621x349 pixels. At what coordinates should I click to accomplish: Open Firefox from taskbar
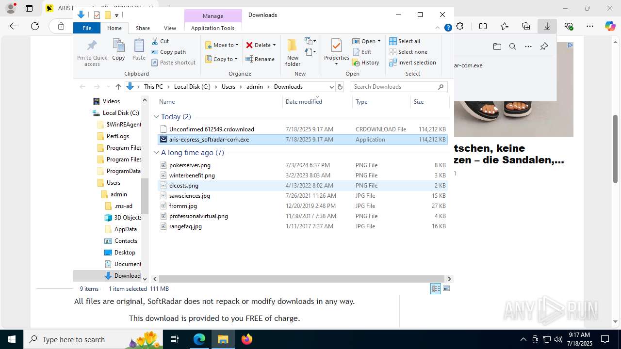[x=247, y=339]
